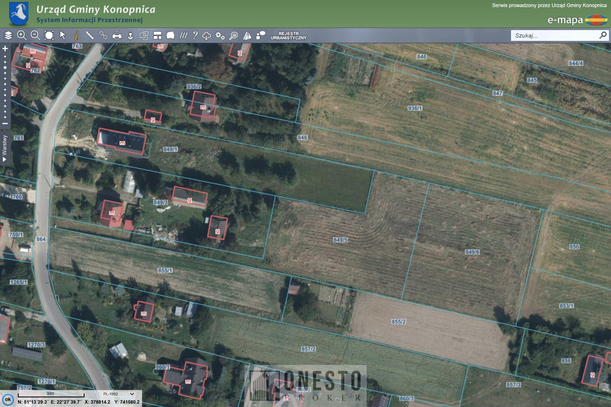Open the gears settings tool

pos(220,36)
